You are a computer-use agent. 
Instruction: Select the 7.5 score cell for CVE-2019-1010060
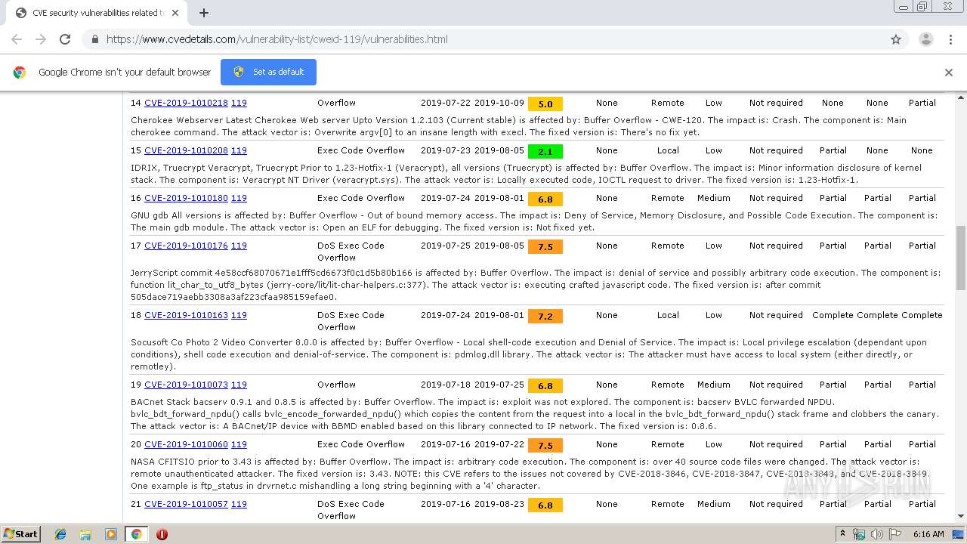[545, 445]
